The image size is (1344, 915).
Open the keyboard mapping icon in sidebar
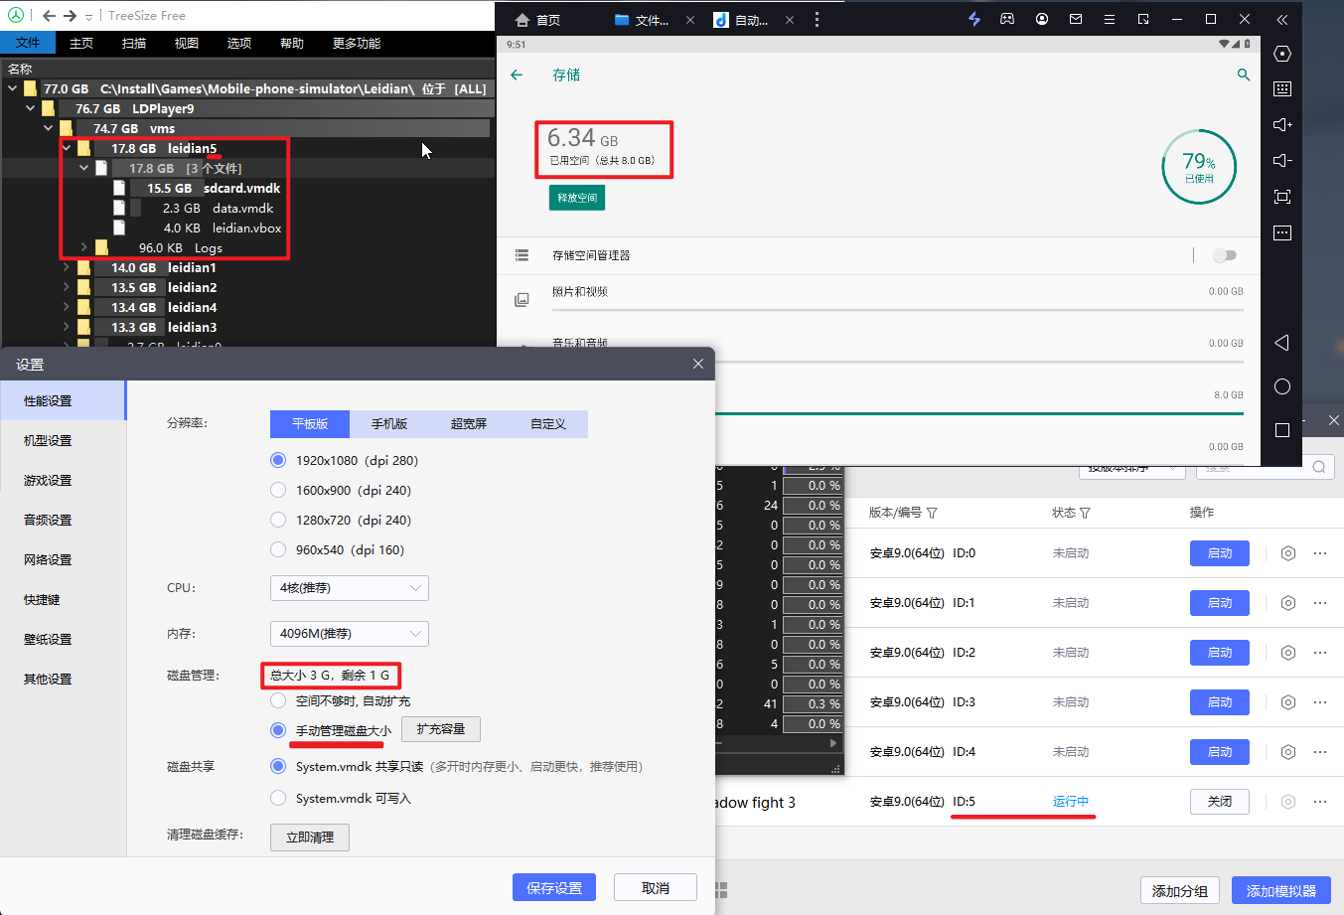(1282, 88)
